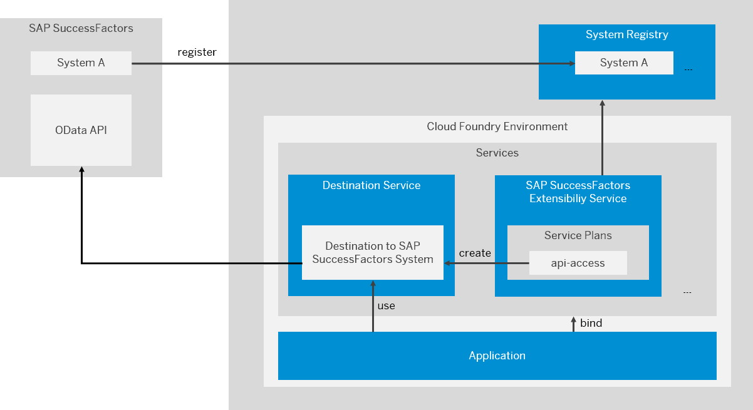The width and height of the screenshot is (753, 410).
Task: Select the Services section heading
Action: point(497,153)
